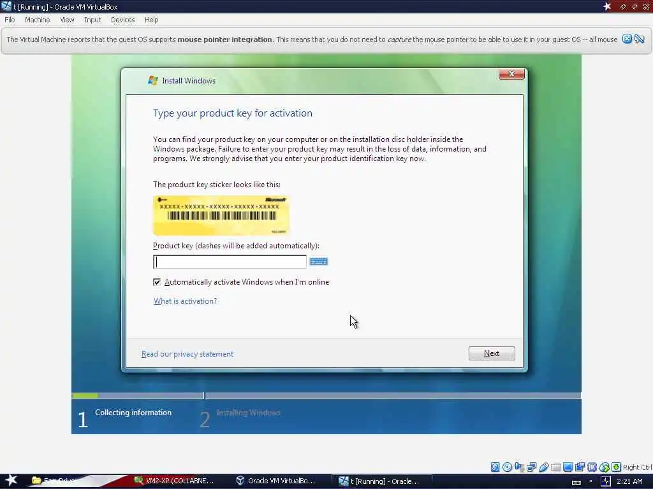Click the setup progress bar

(326, 395)
